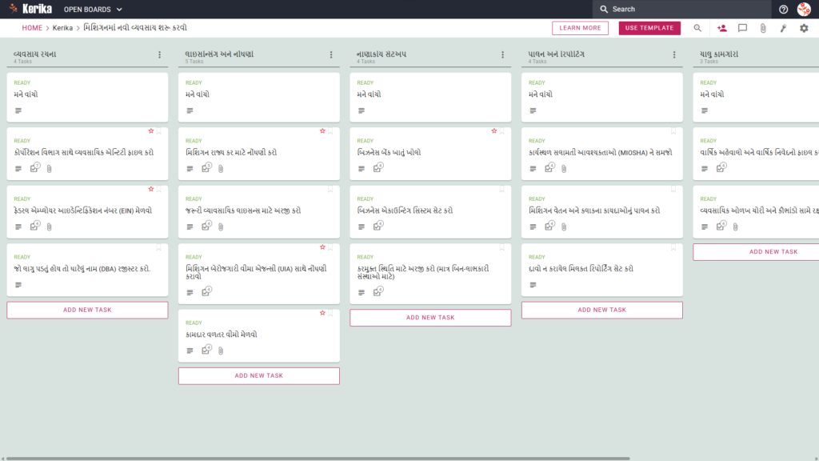
Task: Open description icon on the EIN card
Action: [x=18, y=226]
